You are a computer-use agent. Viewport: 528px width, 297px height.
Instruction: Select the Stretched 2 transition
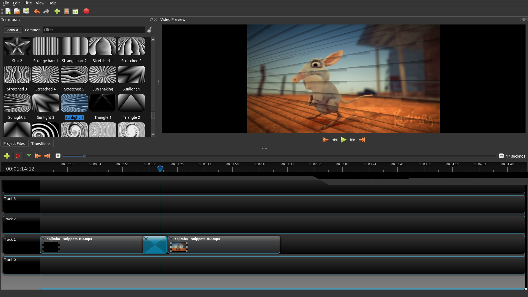(x=131, y=50)
